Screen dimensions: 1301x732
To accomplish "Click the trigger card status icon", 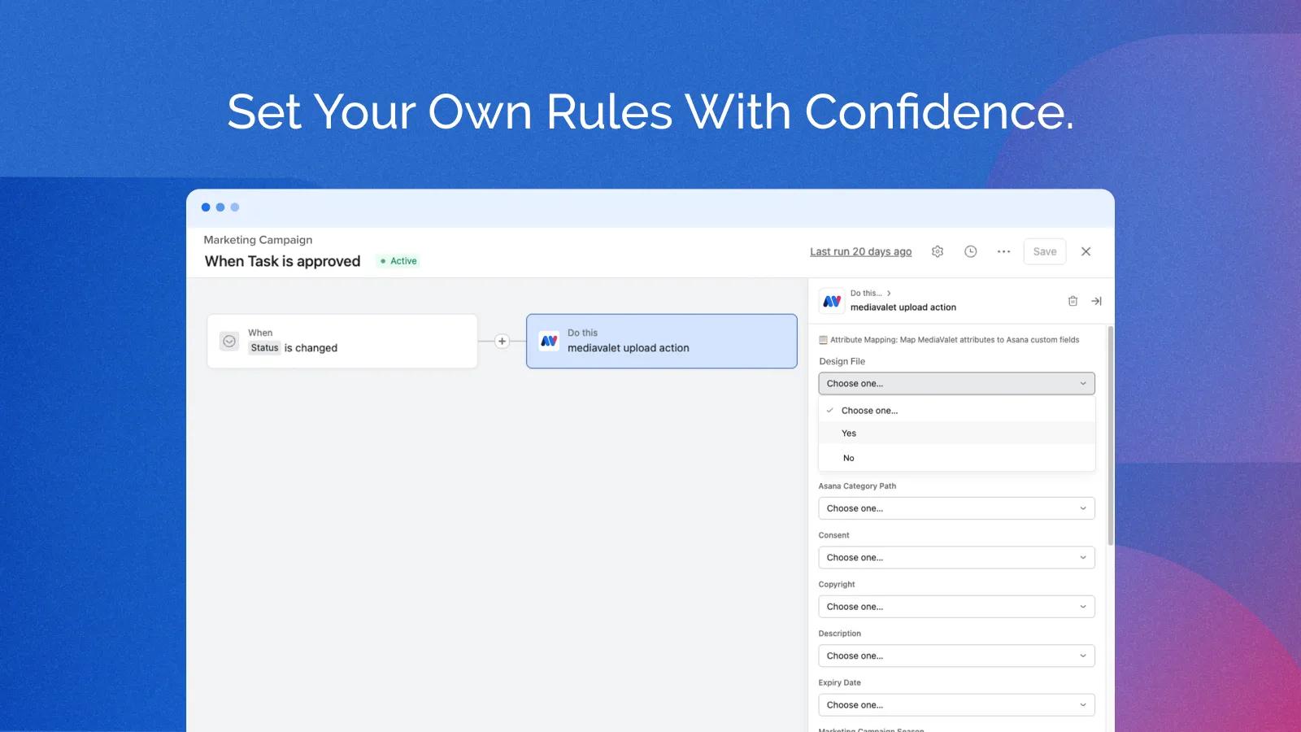I will (x=229, y=342).
